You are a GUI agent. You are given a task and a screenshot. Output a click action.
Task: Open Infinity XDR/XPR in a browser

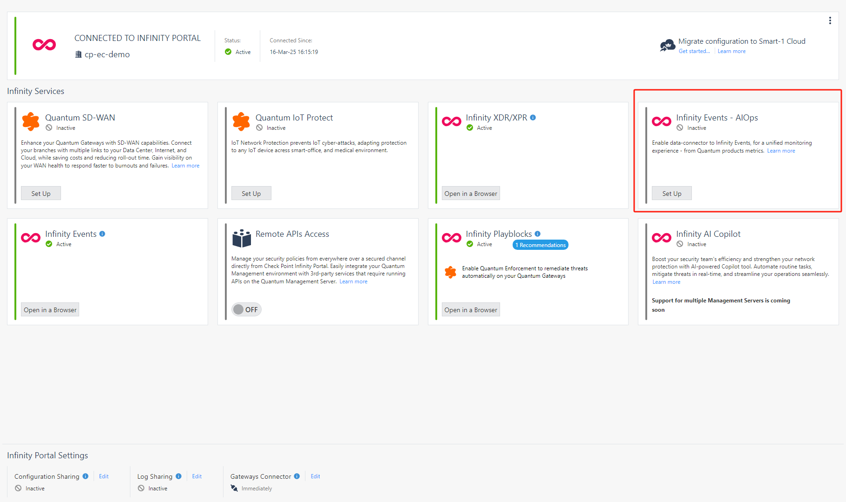point(470,194)
